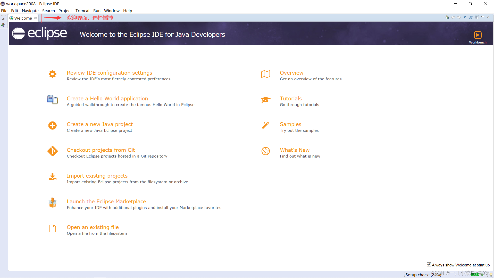Minimize the Welcome view via toolbar
The height and width of the screenshot is (278, 494).
click(483, 17)
